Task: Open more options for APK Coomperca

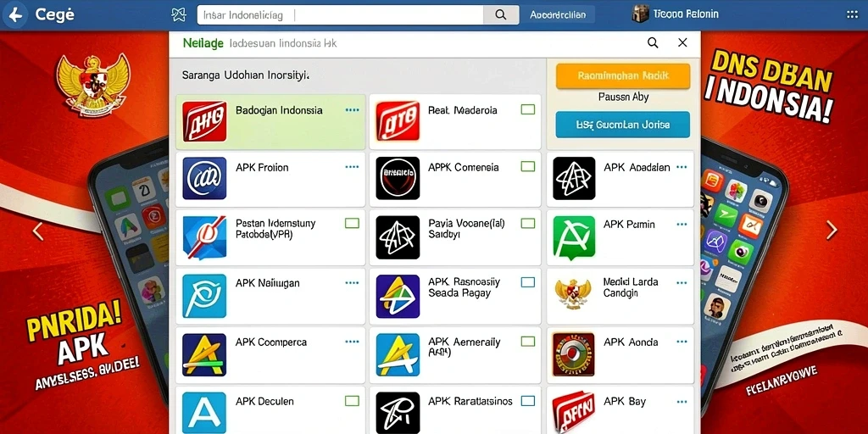Action: (352, 342)
